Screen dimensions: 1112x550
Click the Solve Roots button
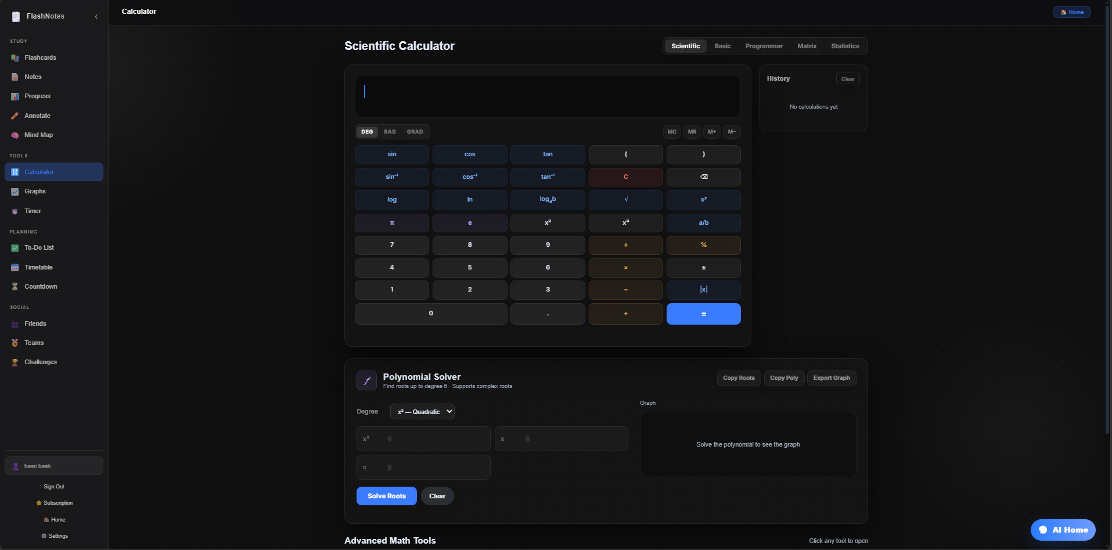386,496
